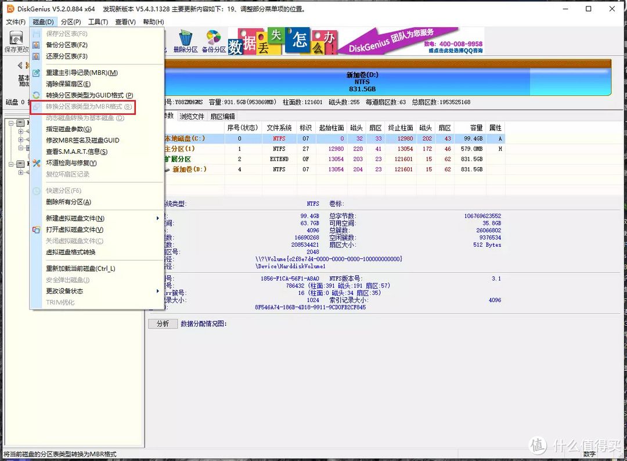627x461 pixels.
Task: Select the 本地磁盘(C:) partition row
Action: click(334, 139)
